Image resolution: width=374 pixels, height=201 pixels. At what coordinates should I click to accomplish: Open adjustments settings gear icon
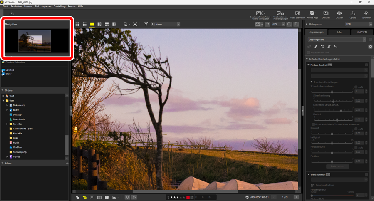pyautogui.click(x=370, y=47)
